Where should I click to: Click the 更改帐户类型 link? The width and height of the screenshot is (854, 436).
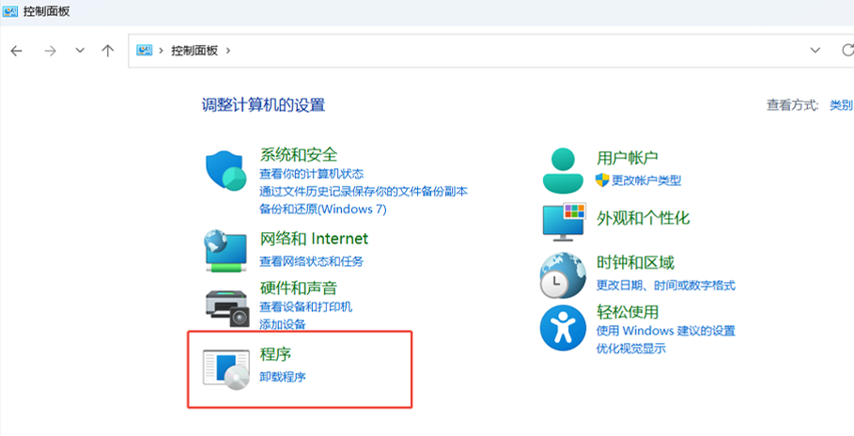(646, 180)
